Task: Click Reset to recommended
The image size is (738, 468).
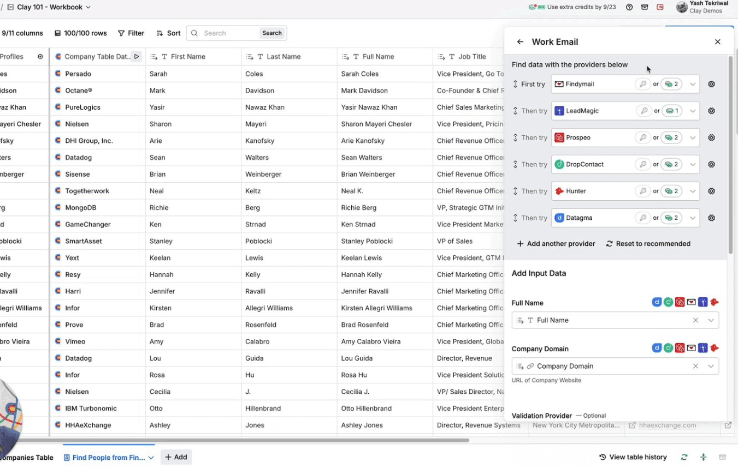Action: tap(648, 244)
